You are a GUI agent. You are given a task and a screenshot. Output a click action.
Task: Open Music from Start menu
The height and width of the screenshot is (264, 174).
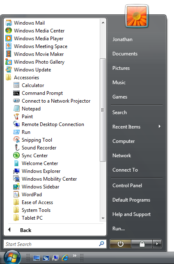click(119, 83)
